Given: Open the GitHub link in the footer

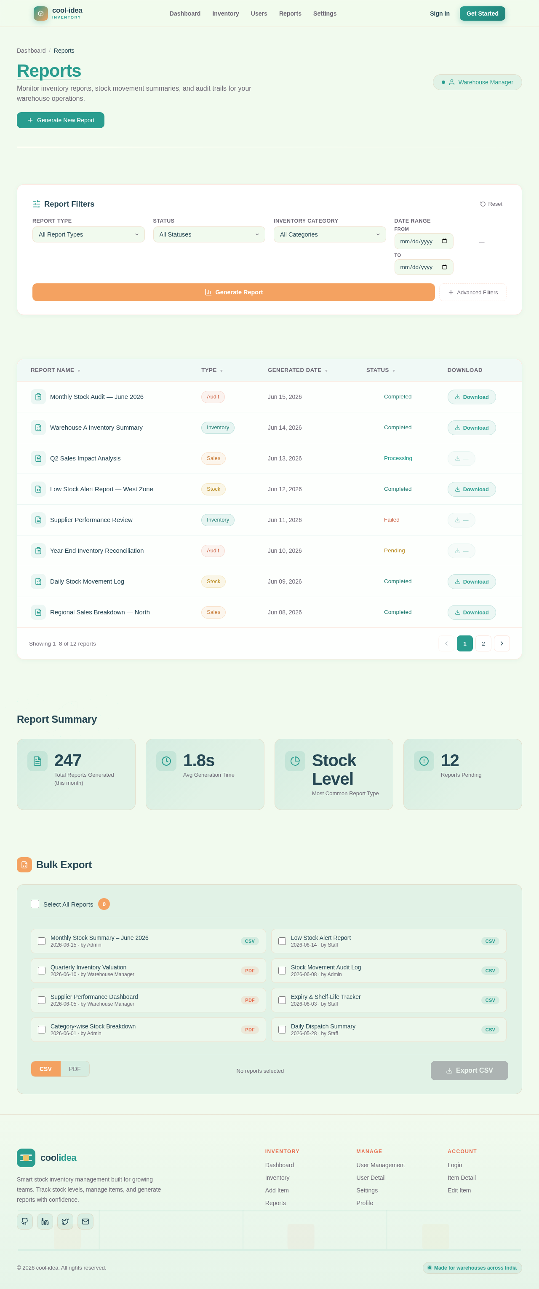Looking at the screenshot, I should [x=25, y=1222].
